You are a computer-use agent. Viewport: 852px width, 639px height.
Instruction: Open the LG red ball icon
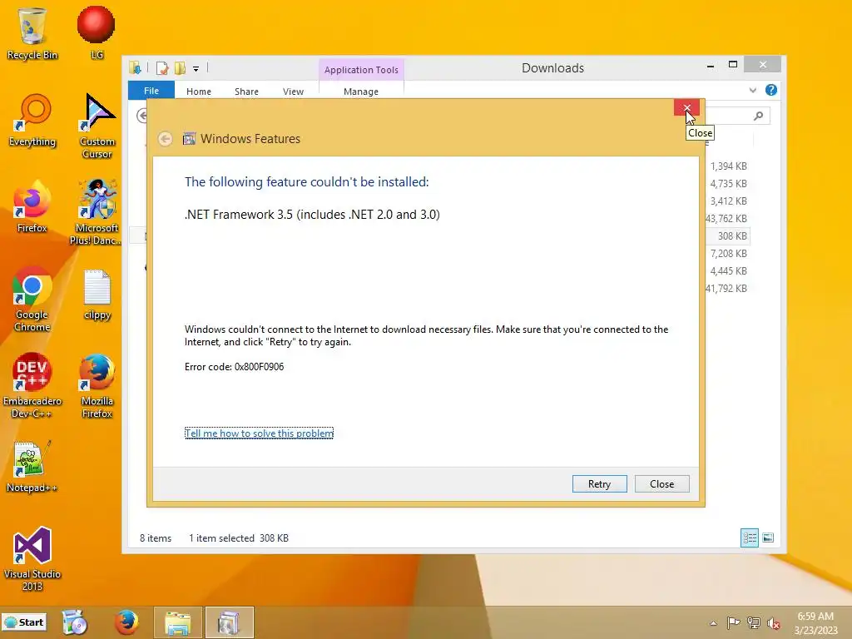[x=97, y=32]
